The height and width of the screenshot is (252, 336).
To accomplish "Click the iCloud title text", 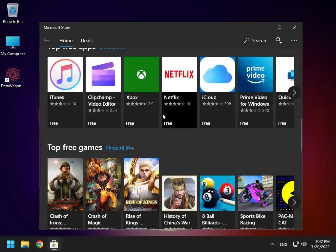I will [209, 97].
